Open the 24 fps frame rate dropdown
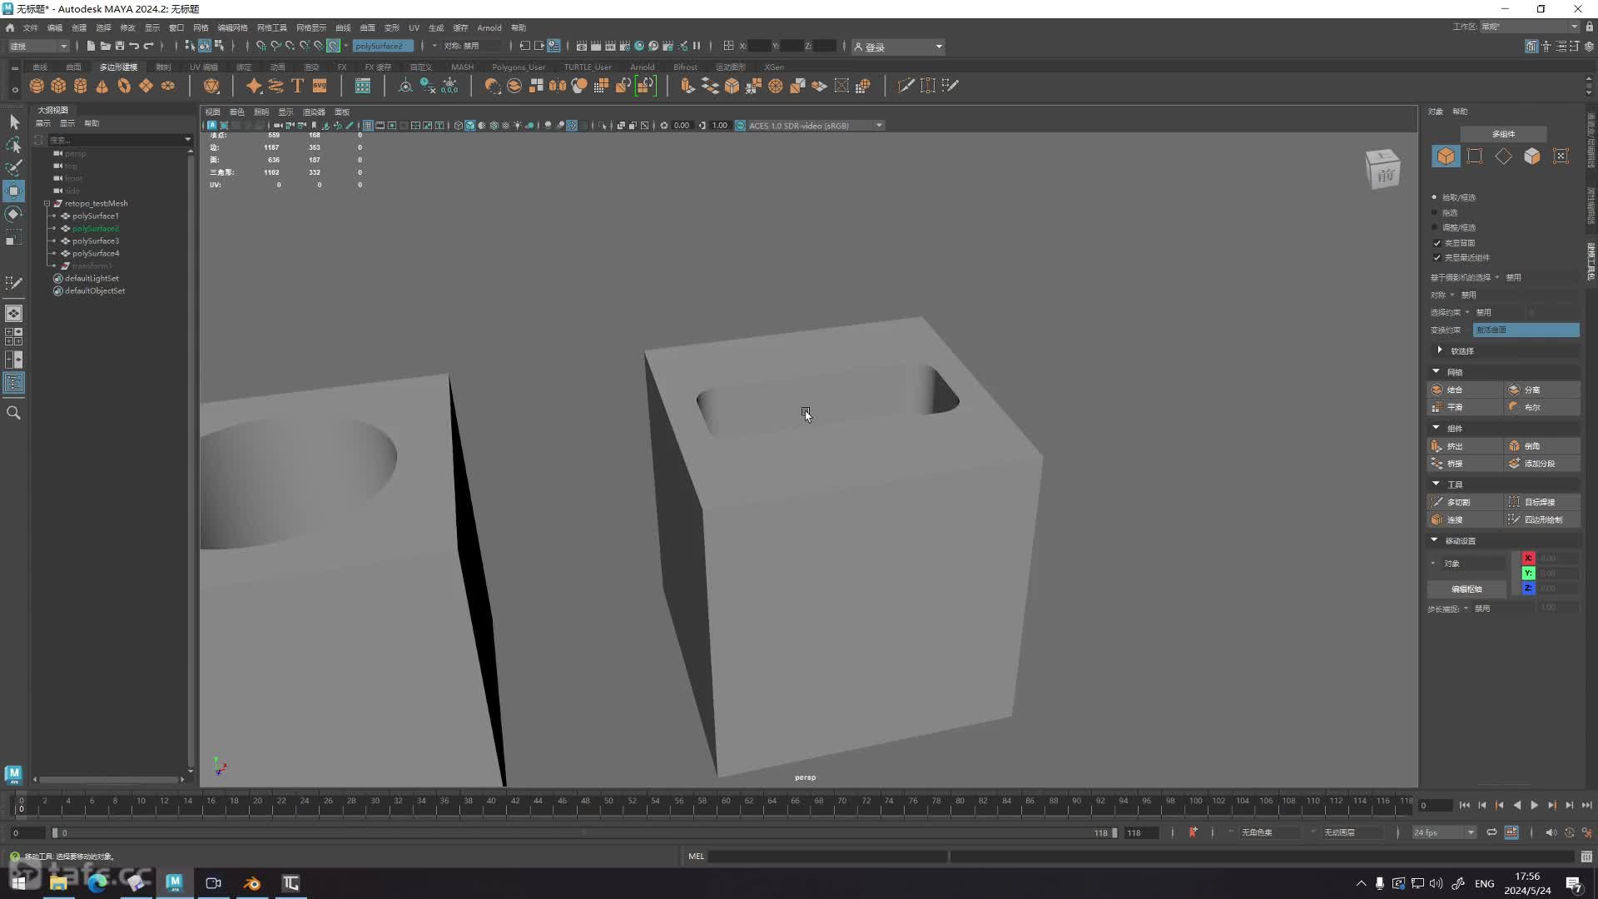This screenshot has width=1598, height=899. tap(1443, 832)
